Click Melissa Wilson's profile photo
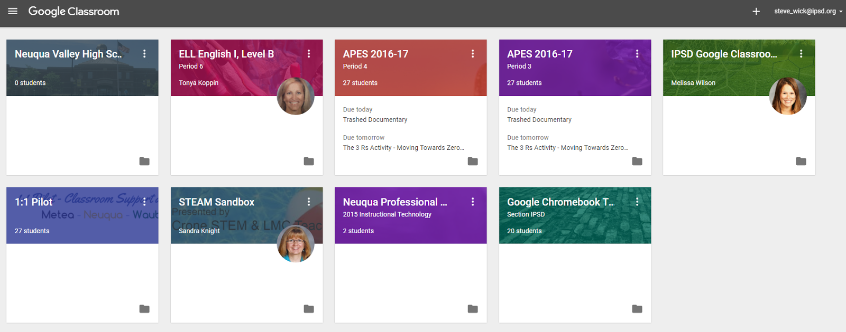Image resolution: width=846 pixels, height=332 pixels. [x=788, y=96]
